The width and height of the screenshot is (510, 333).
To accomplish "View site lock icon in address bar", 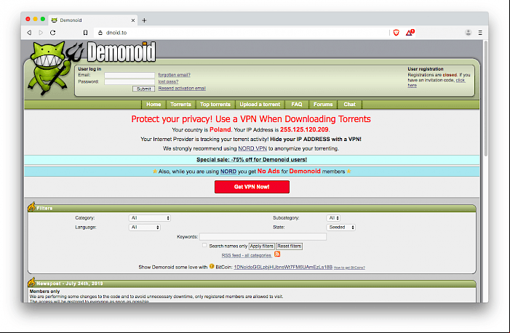I will point(100,33).
